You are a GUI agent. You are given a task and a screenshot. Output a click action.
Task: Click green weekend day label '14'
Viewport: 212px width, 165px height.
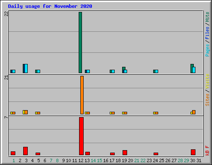pyautogui.click(x=93, y=160)
